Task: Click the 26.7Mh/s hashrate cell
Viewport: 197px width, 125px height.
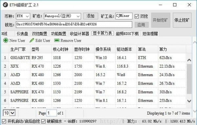Action: (x=172, y=83)
